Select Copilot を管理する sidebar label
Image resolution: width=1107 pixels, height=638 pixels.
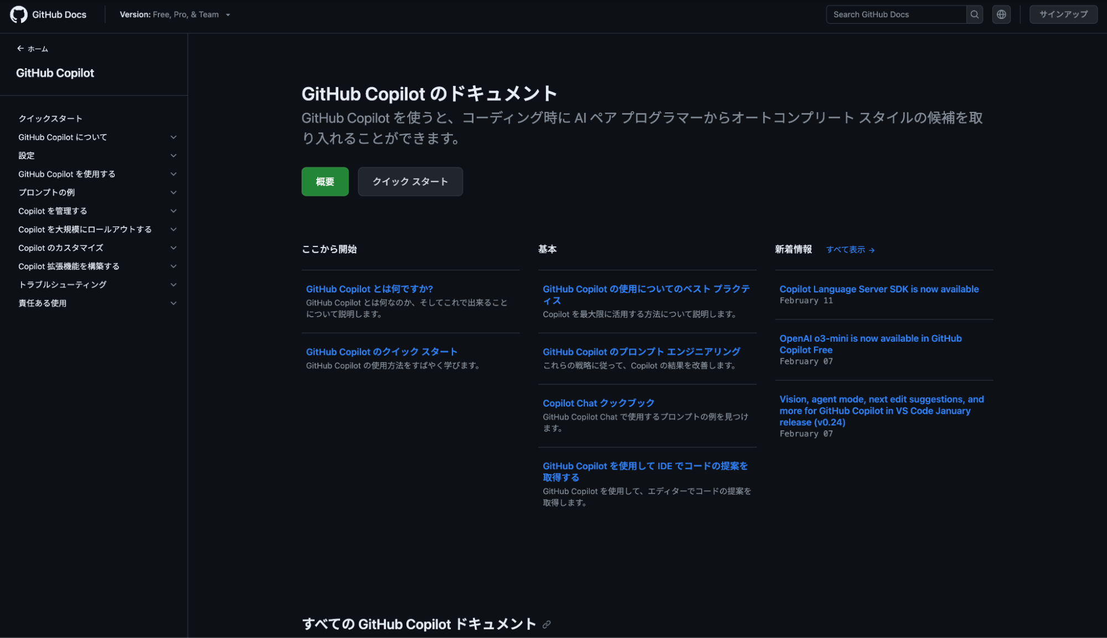point(53,211)
